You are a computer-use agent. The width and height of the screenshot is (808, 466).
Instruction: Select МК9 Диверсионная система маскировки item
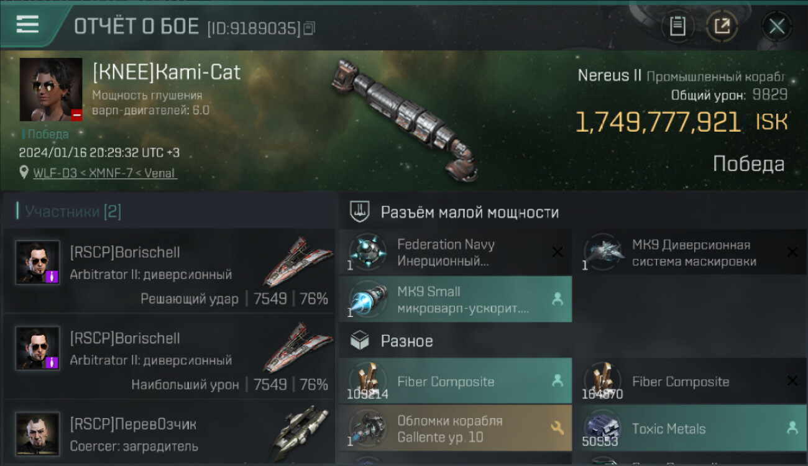pos(690,252)
